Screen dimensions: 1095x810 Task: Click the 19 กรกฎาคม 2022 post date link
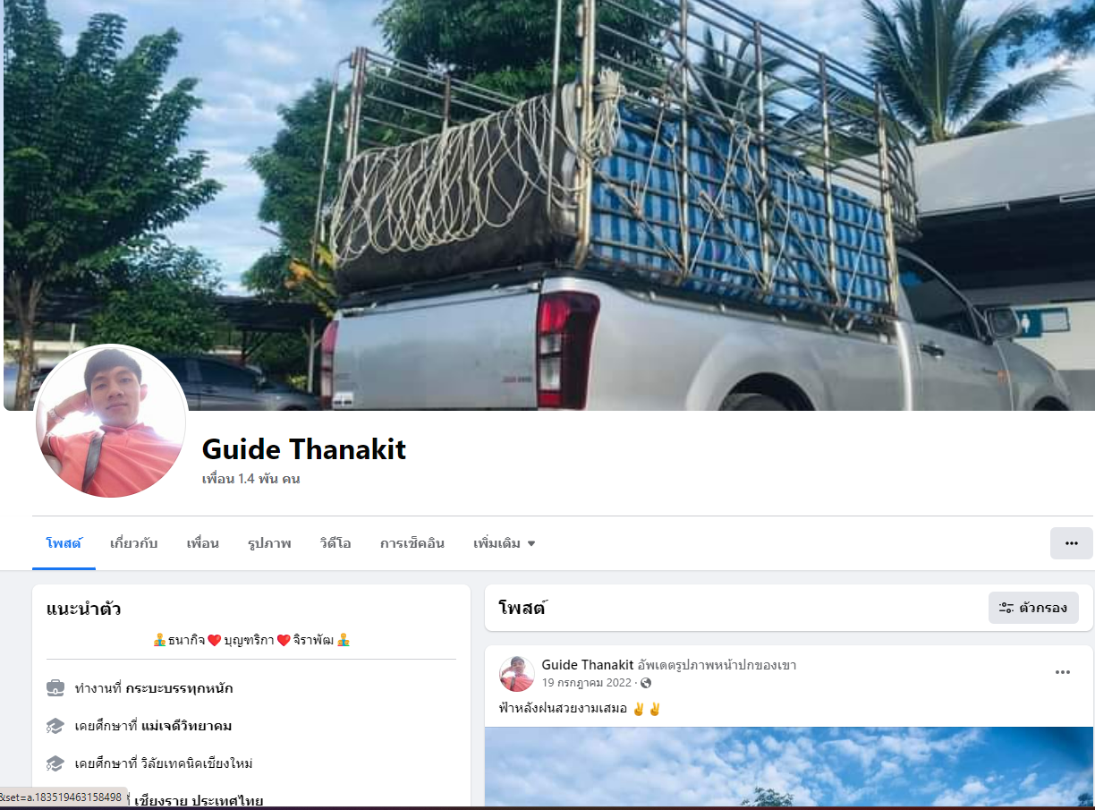pos(589,683)
